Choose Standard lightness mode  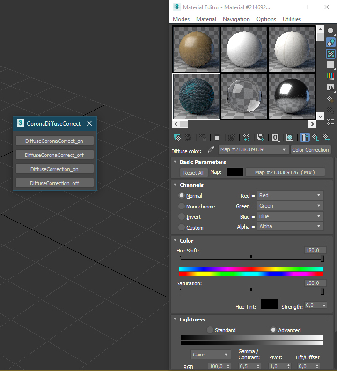pos(210,330)
